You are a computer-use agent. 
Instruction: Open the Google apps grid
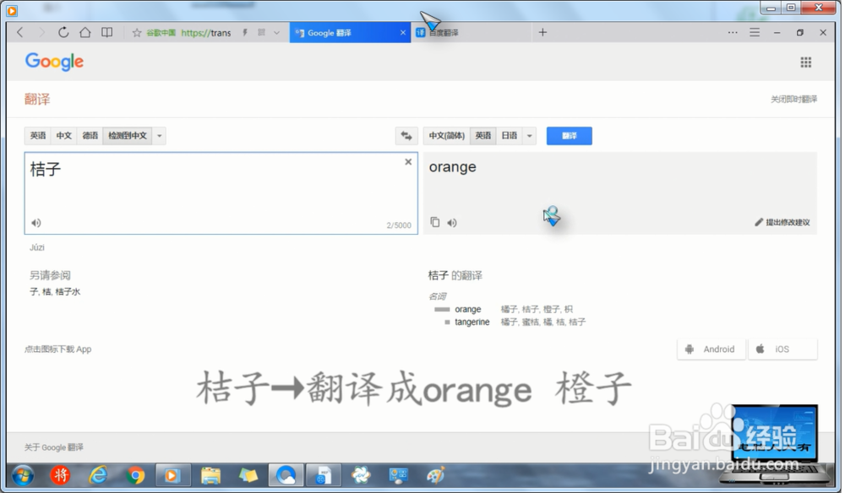pyautogui.click(x=805, y=62)
